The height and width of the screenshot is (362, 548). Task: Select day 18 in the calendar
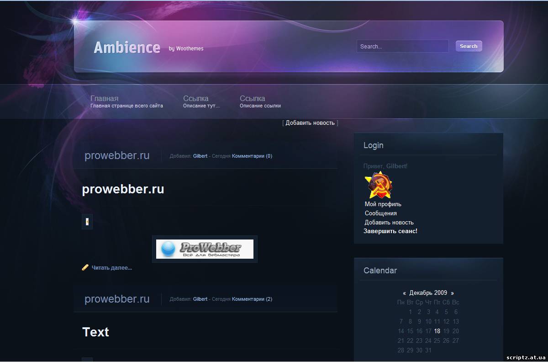(437, 331)
